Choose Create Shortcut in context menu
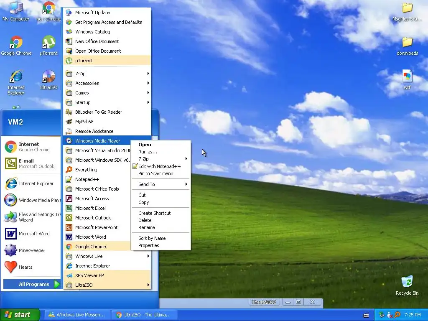 click(x=161, y=213)
